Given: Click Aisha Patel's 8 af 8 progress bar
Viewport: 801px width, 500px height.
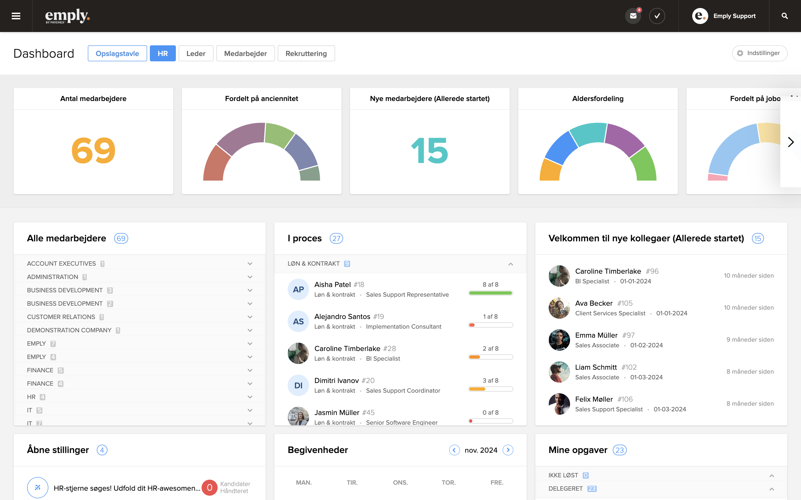Looking at the screenshot, I should [490, 293].
